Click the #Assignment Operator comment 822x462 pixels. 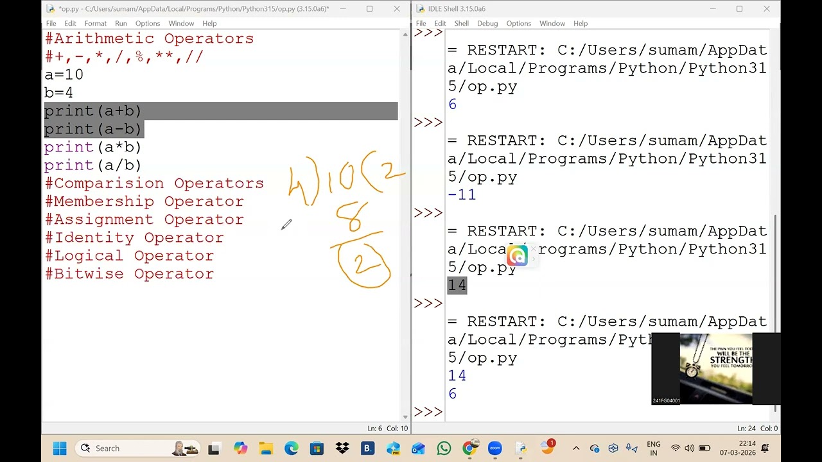tap(144, 219)
